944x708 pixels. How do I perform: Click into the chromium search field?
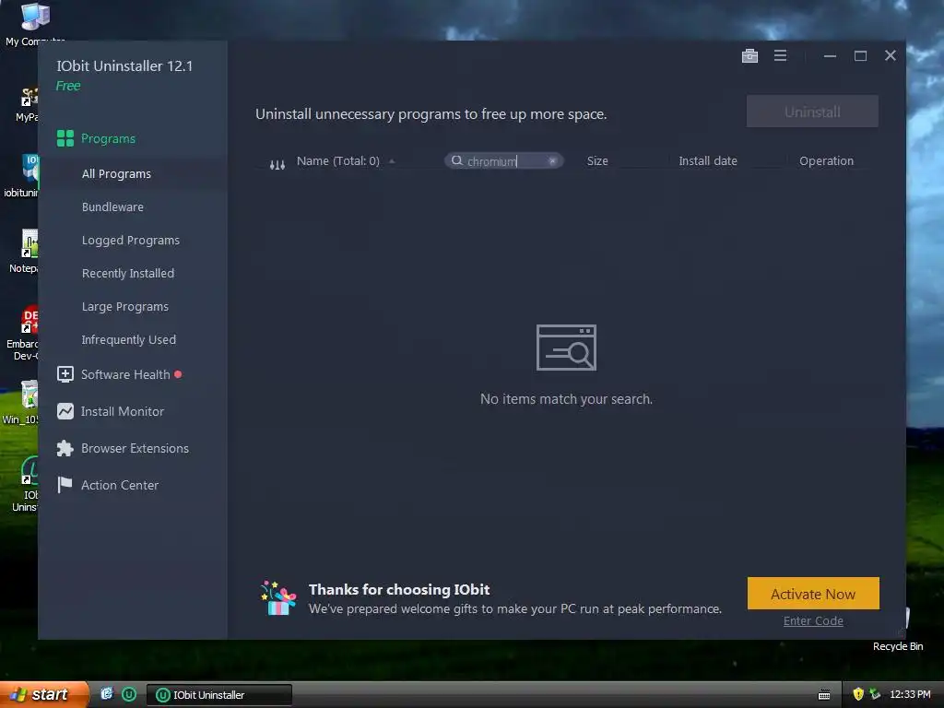[x=504, y=160]
